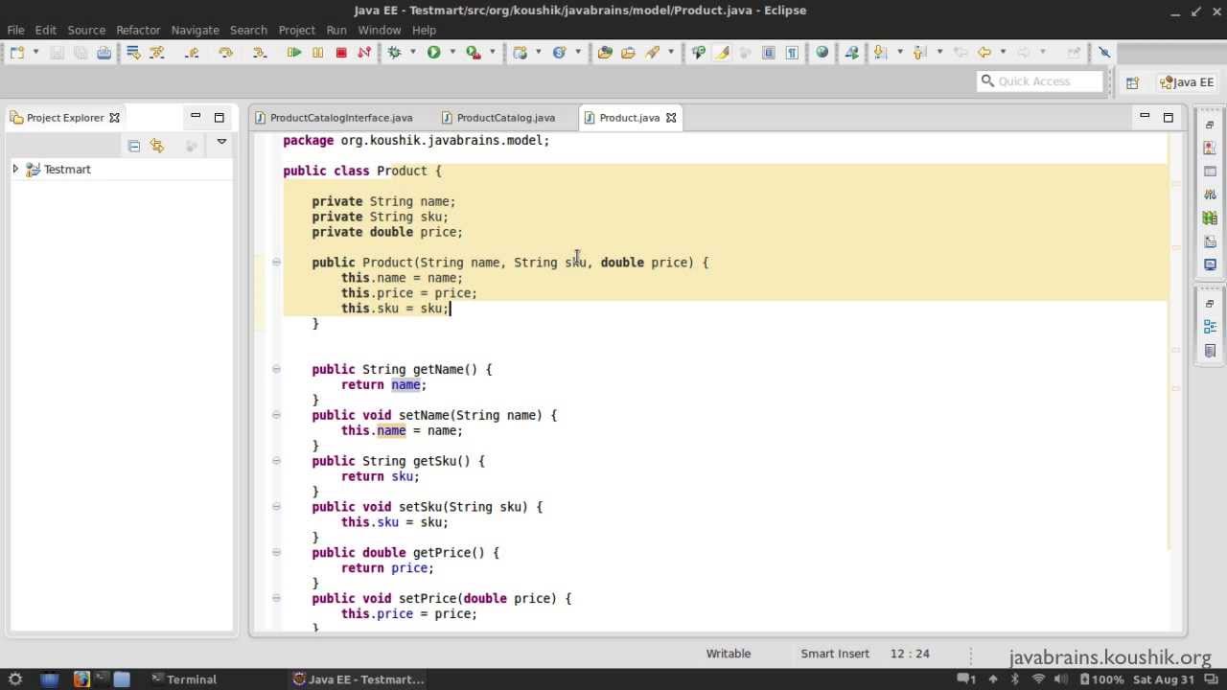Viewport: 1227px width, 690px height.
Task: Close the Project Explorer view
Action: pyautogui.click(x=114, y=118)
